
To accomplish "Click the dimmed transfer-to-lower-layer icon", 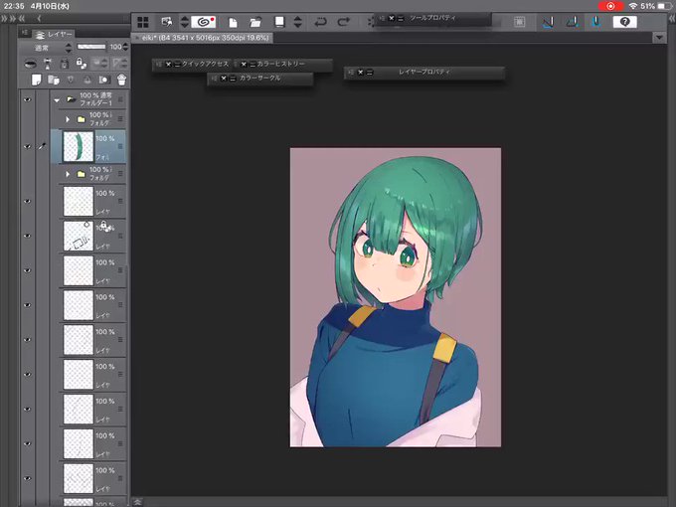I will point(71,80).
